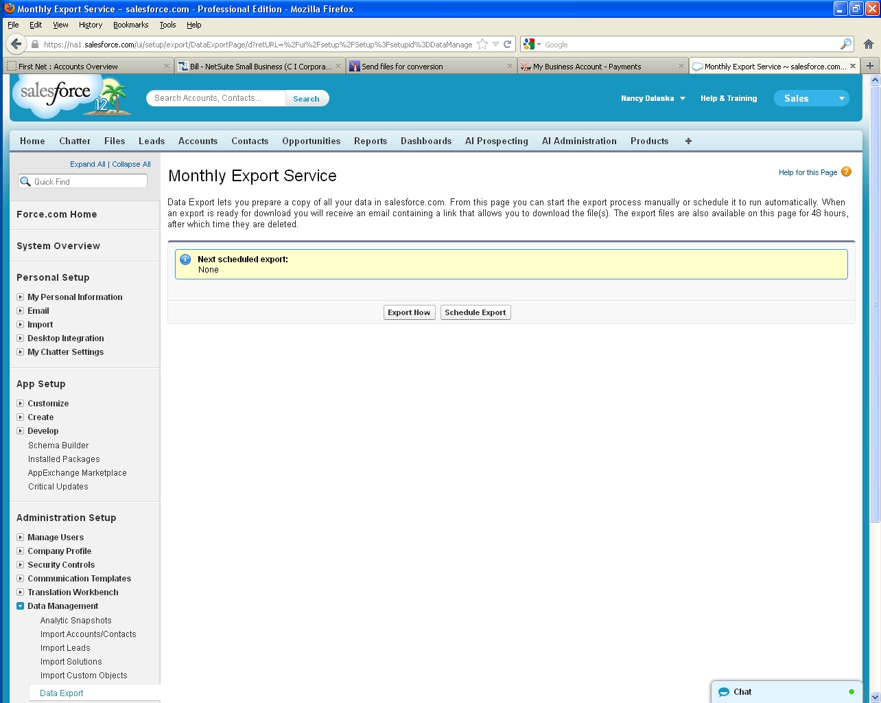Open the Sales app dropdown
Image resolution: width=881 pixels, height=703 pixels.
coord(812,98)
